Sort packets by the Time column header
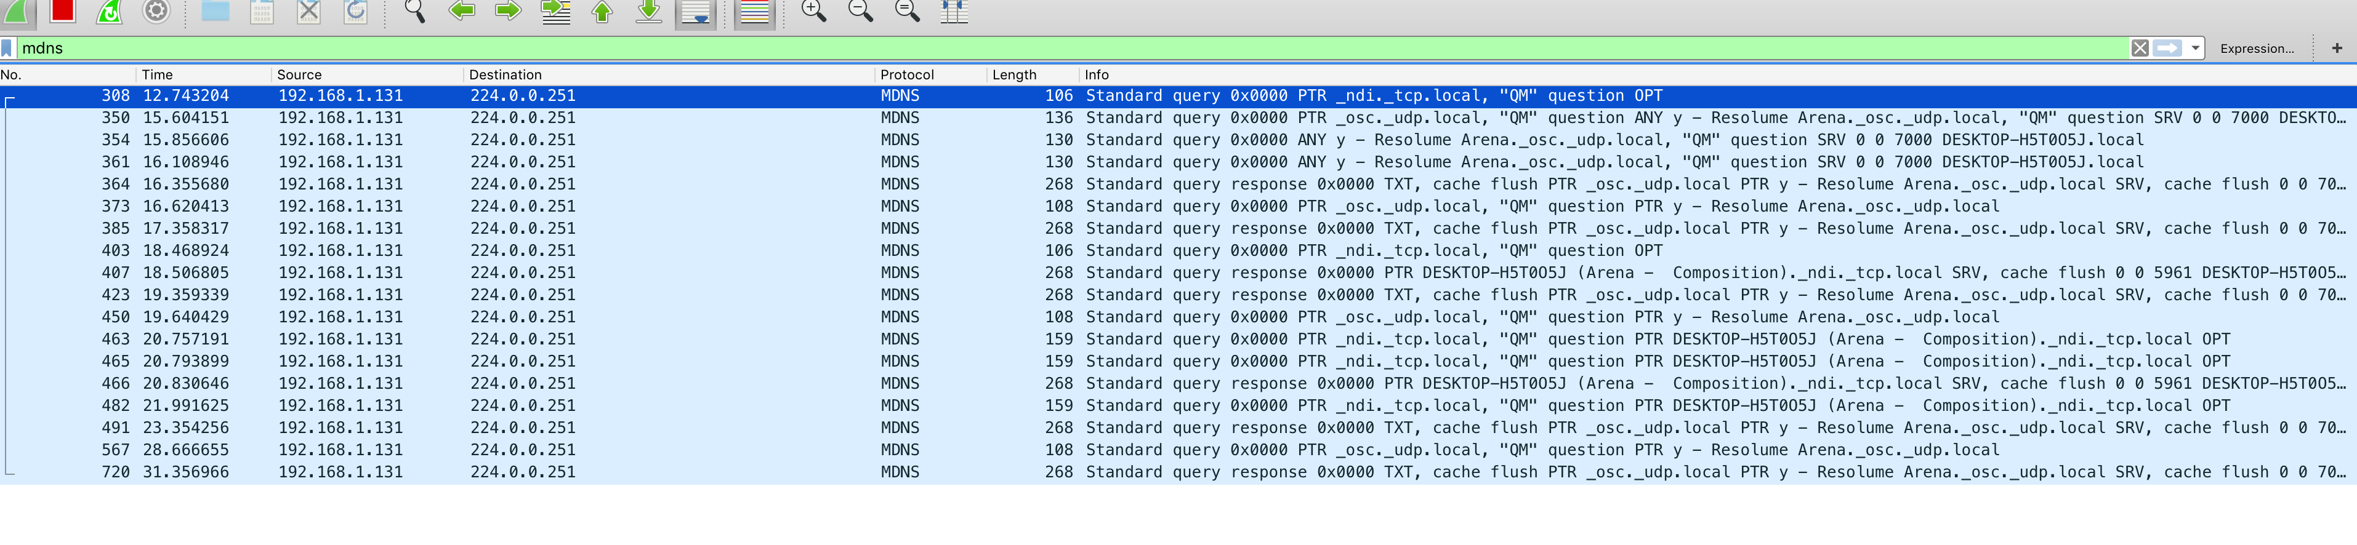Image resolution: width=2357 pixels, height=545 pixels. pos(158,75)
